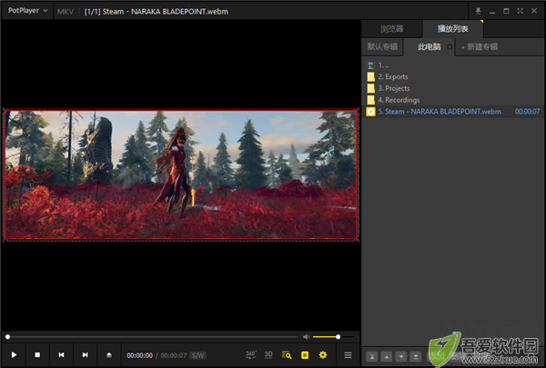Screen dimensions: 546x368
Task: Open the hamburger menu at bottom
Action: click(348, 355)
